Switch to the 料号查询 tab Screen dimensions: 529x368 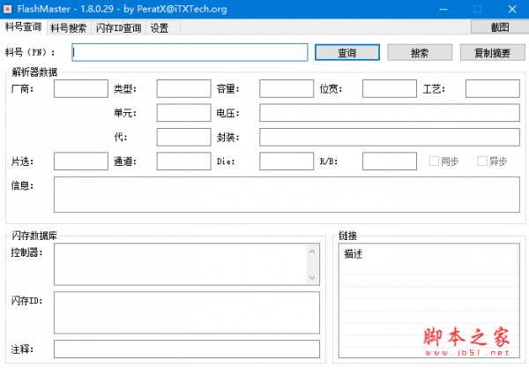[x=23, y=27]
